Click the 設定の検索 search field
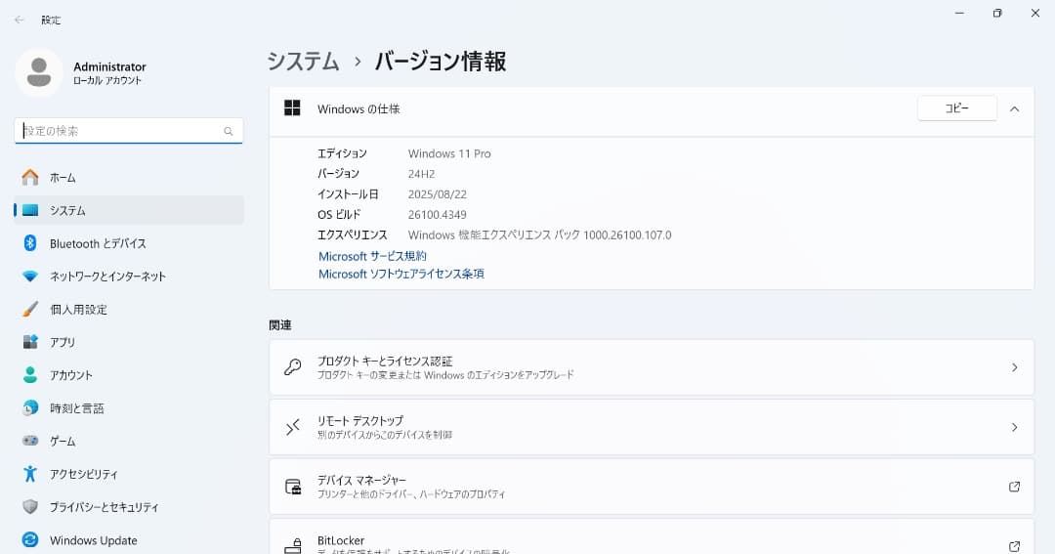 click(x=129, y=131)
